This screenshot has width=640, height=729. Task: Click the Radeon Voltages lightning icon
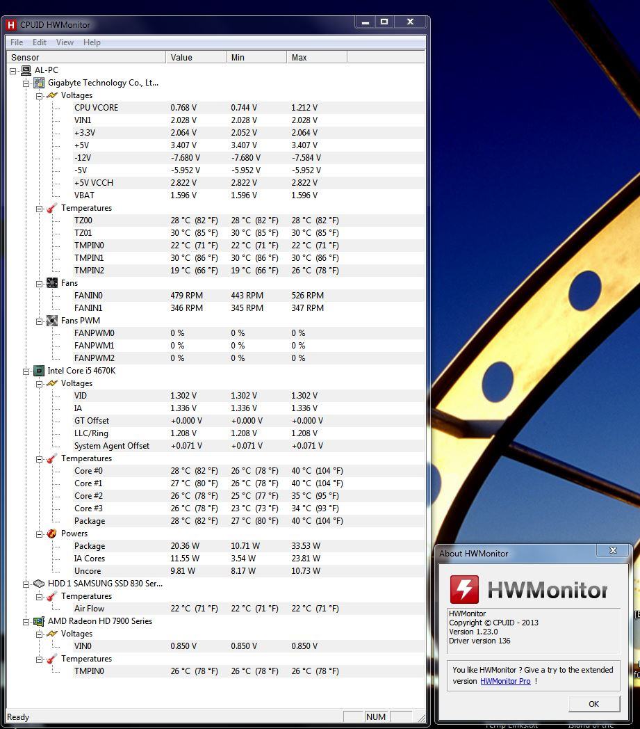click(52, 634)
